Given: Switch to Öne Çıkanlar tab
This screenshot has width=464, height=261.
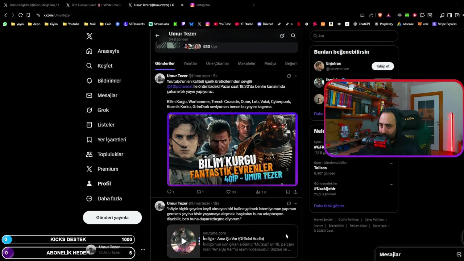Looking at the screenshot, I should [x=217, y=63].
